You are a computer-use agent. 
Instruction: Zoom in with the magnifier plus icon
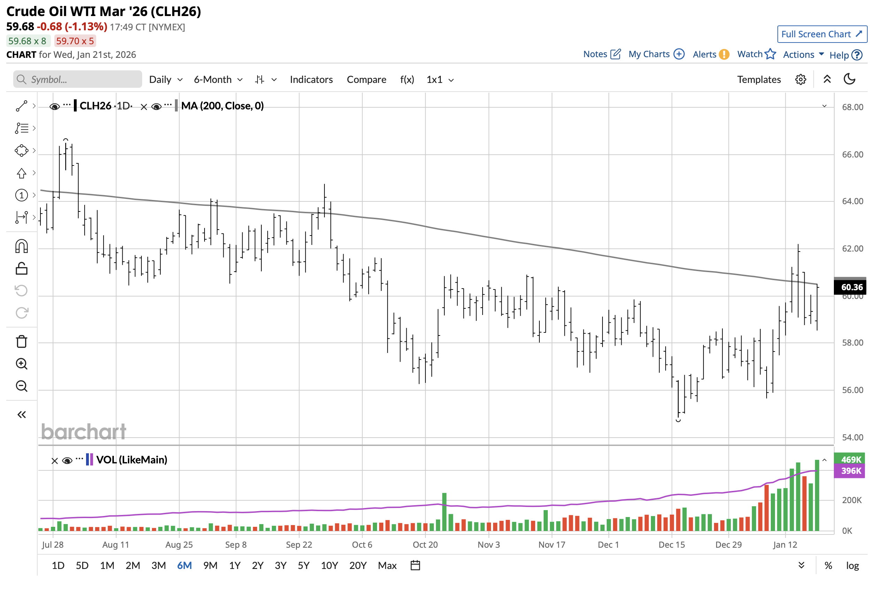[21, 364]
